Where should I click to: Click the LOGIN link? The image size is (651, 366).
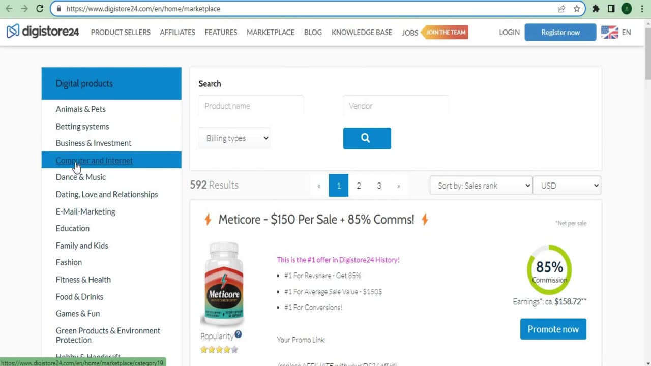pos(509,32)
